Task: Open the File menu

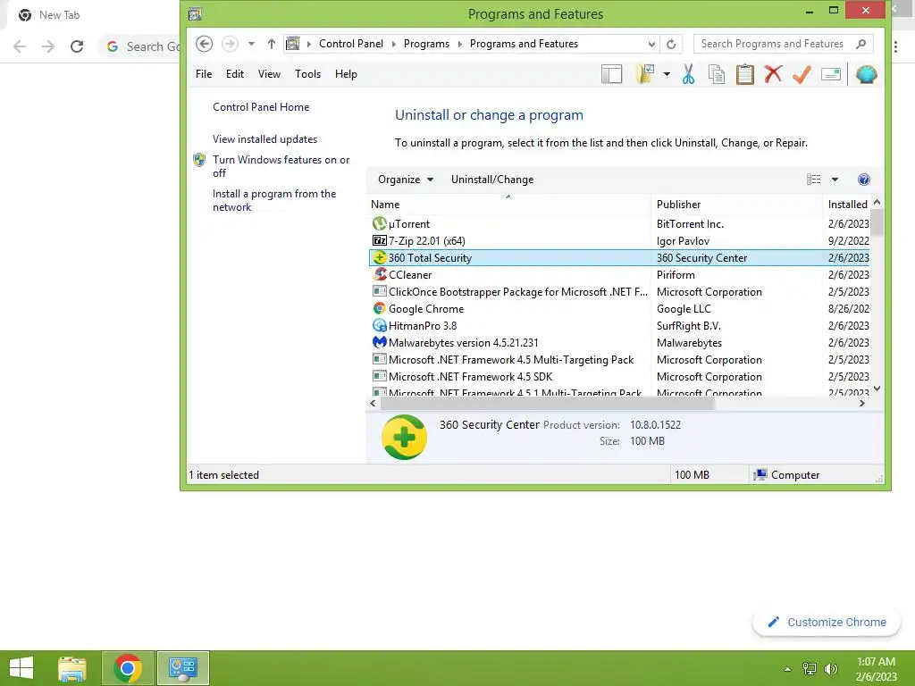Action: (204, 74)
